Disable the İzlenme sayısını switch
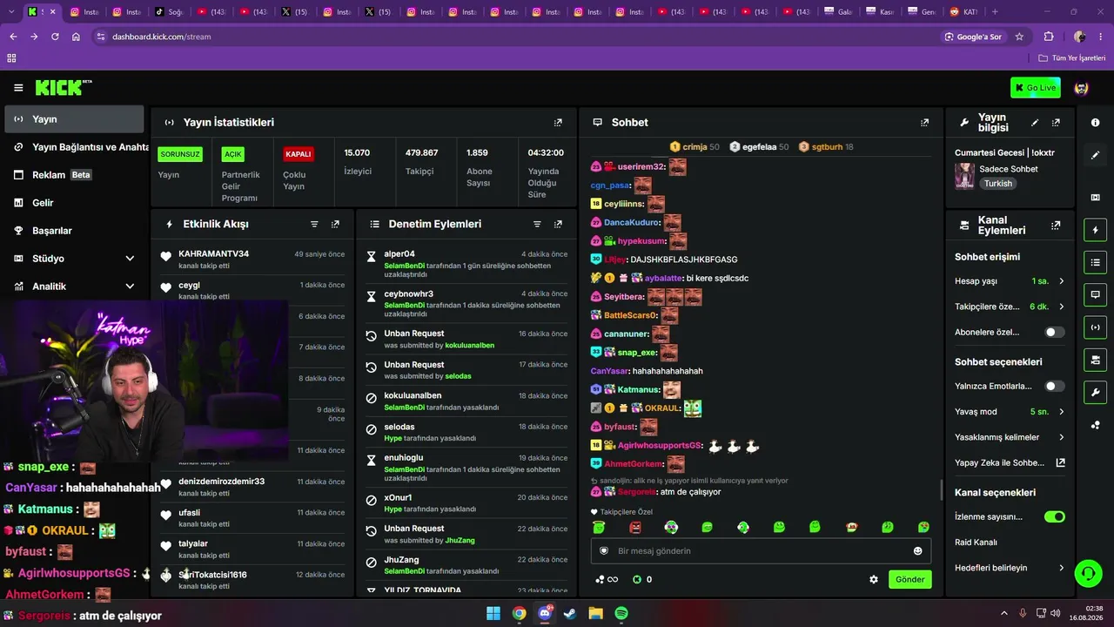The image size is (1114, 627). point(1055,516)
